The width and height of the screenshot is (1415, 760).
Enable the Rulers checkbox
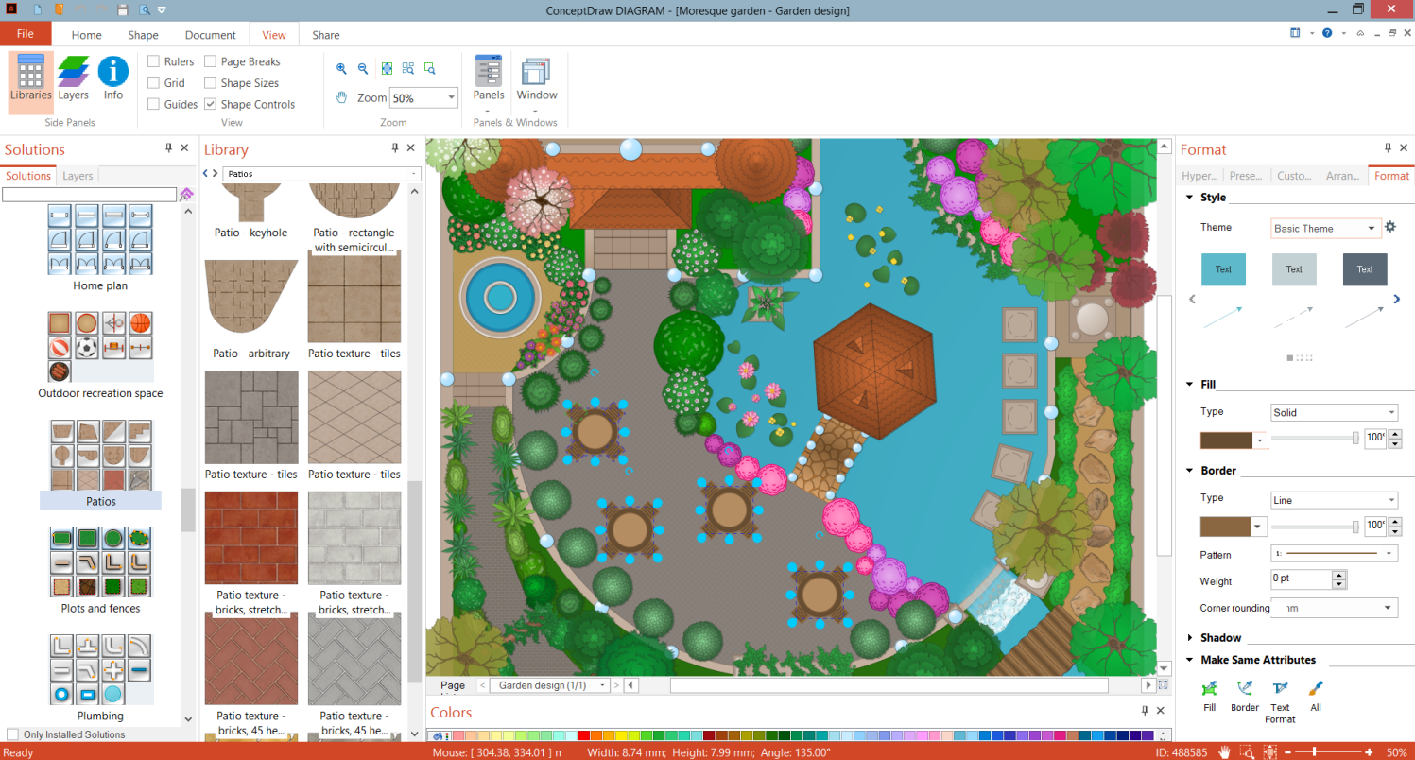pos(153,61)
